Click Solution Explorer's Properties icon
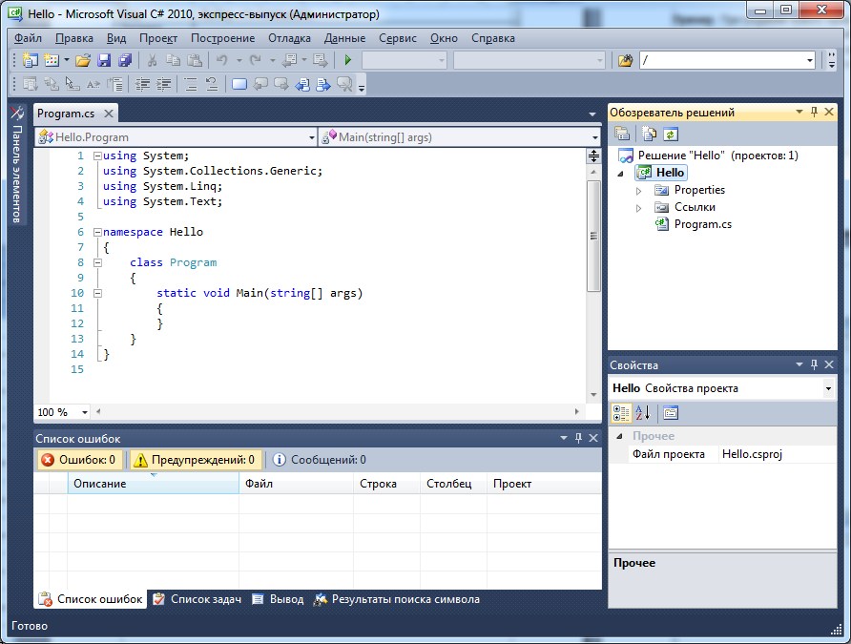 click(x=622, y=134)
